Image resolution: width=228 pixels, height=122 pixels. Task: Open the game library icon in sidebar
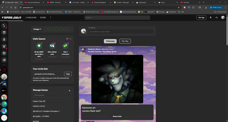click(4, 60)
